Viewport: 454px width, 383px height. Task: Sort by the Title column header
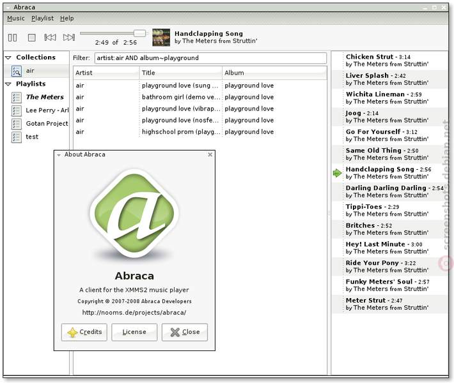tap(181, 73)
